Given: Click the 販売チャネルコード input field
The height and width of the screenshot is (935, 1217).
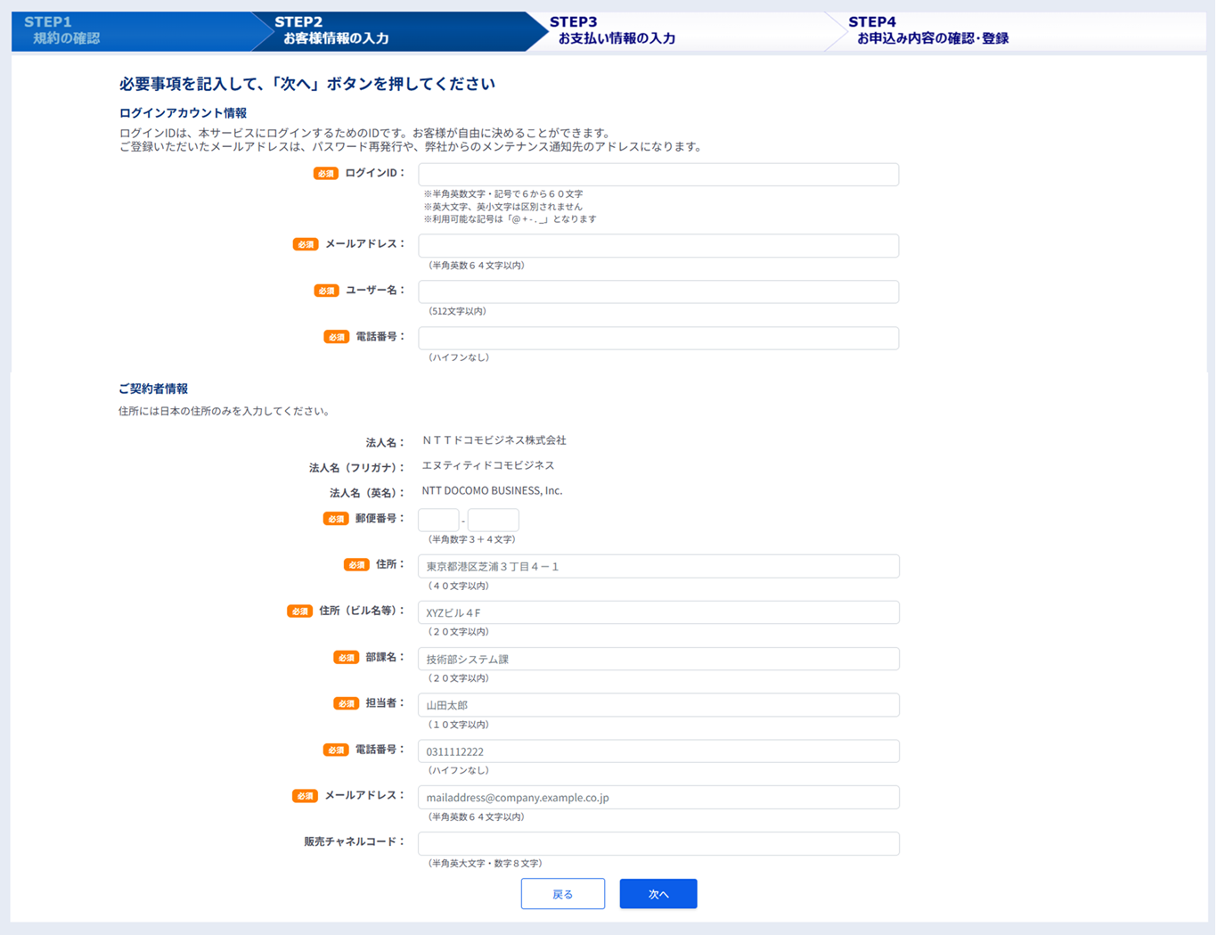Looking at the screenshot, I should (x=658, y=843).
